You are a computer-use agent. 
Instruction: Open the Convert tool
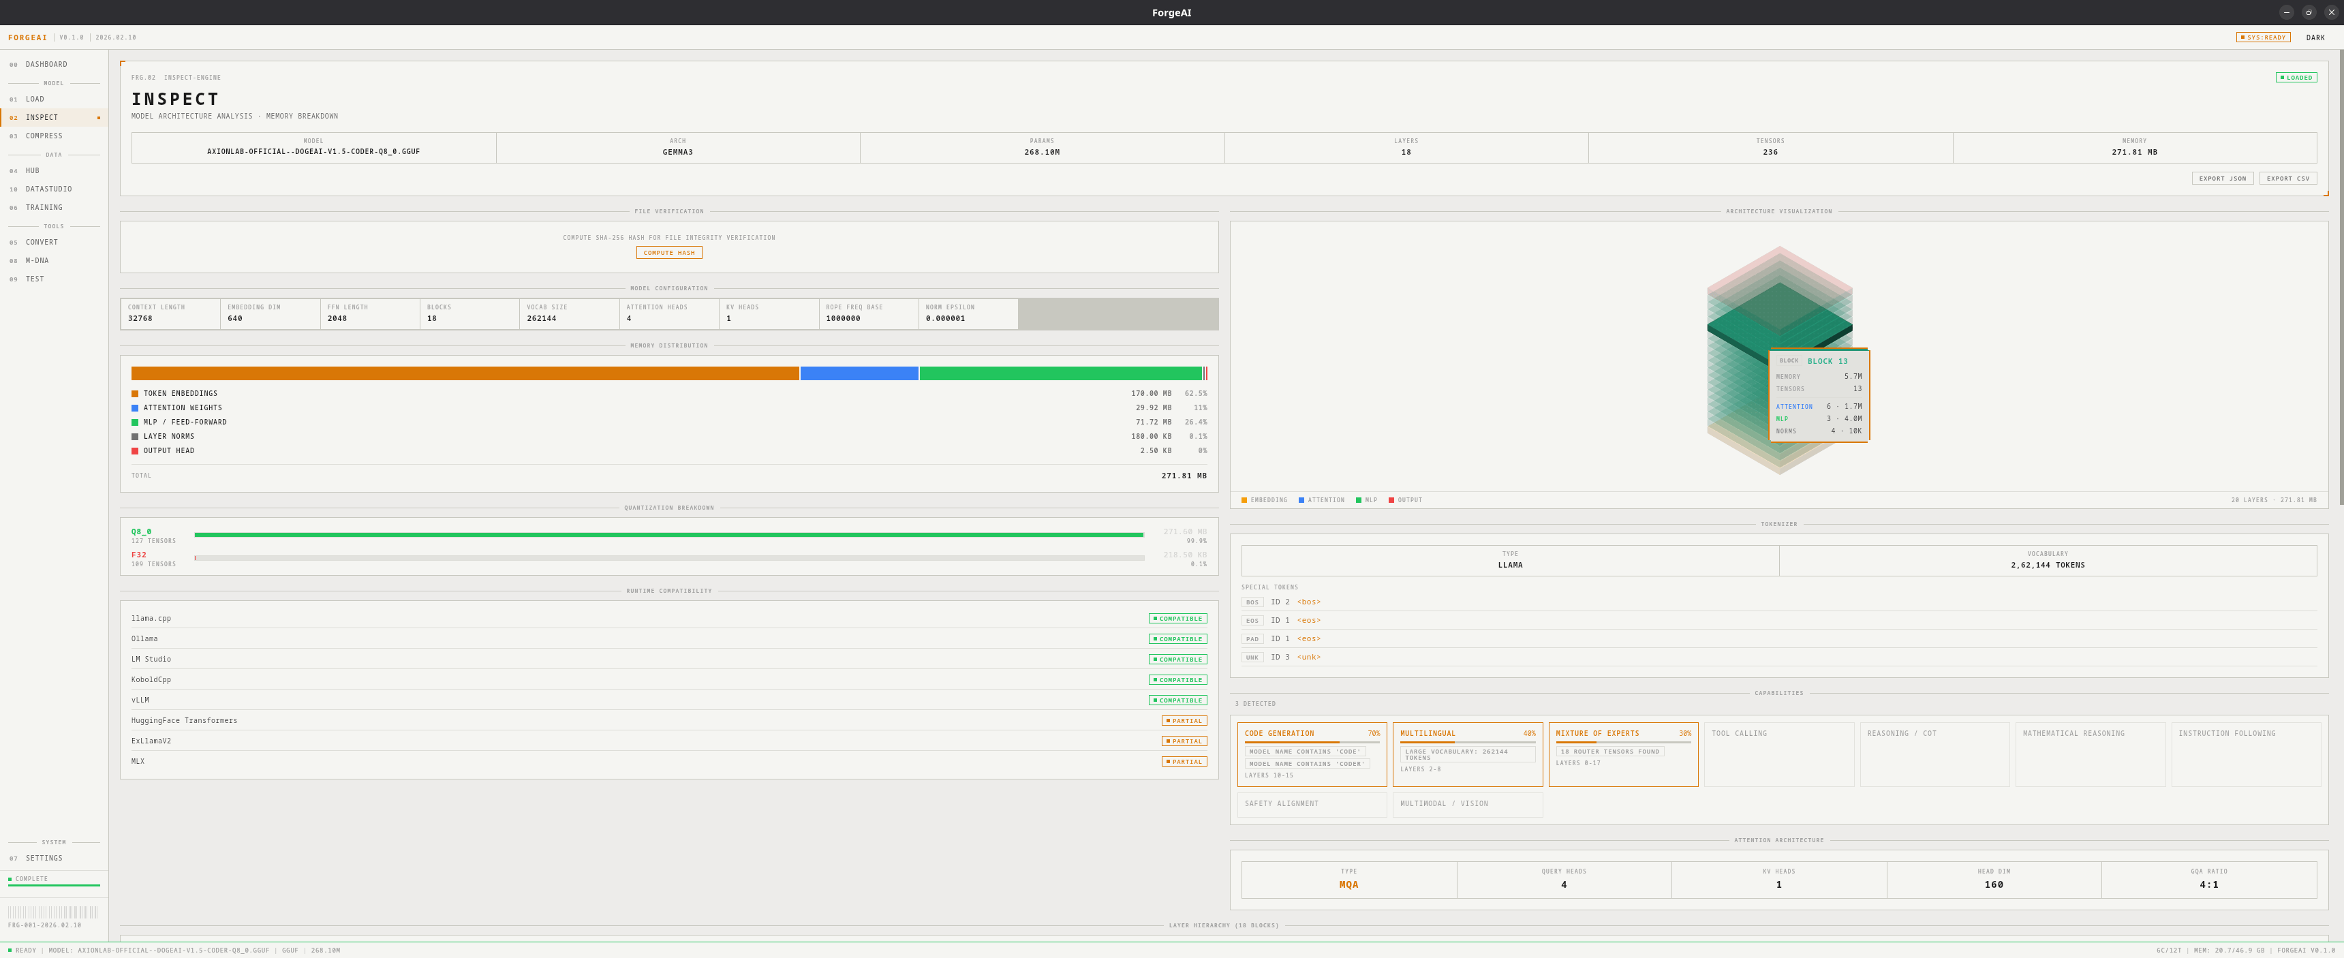point(54,242)
